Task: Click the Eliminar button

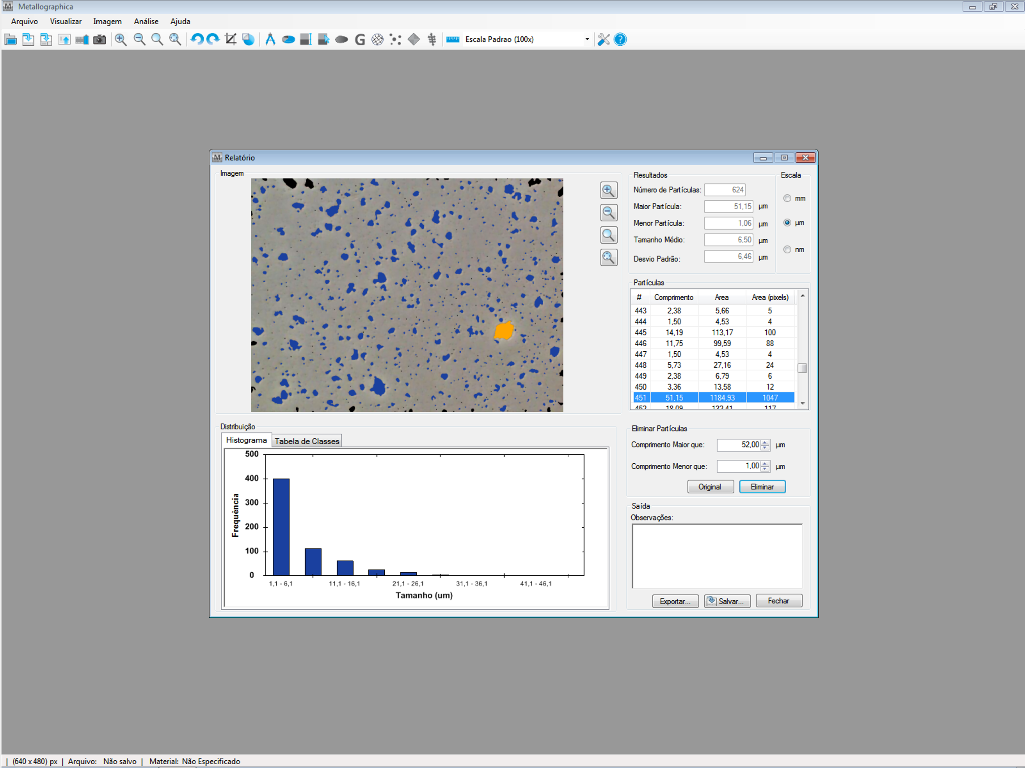Action: click(762, 487)
